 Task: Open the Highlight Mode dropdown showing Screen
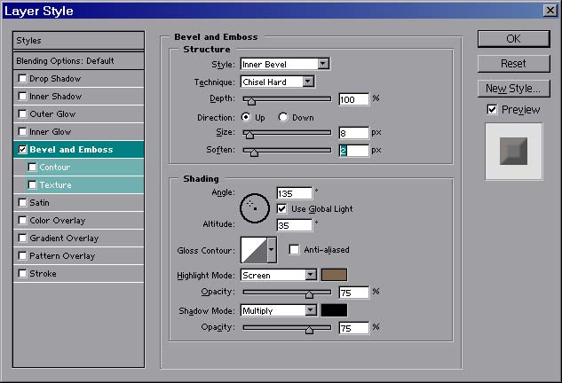point(279,275)
